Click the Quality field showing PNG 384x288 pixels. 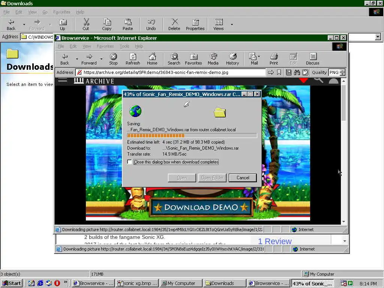point(334,72)
